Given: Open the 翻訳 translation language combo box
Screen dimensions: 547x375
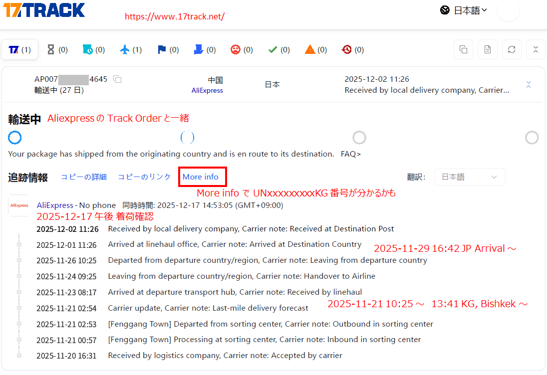Looking at the screenshot, I should pos(470,177).
